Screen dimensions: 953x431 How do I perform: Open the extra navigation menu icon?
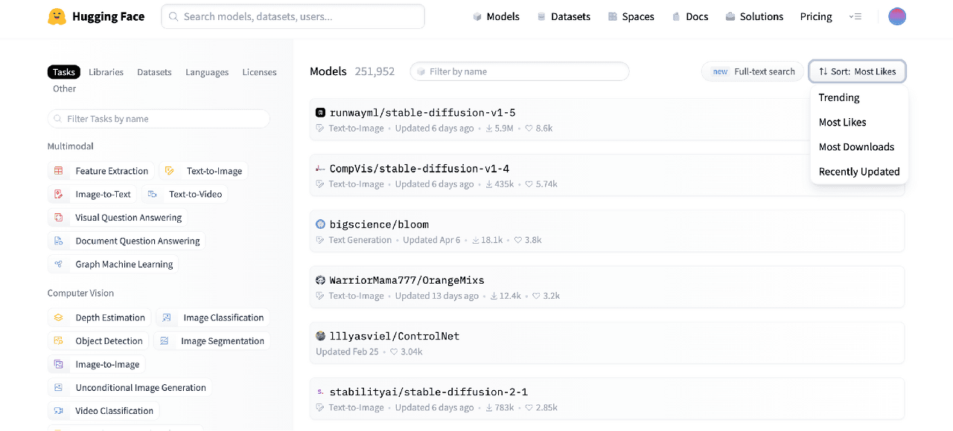tap(855, 16)
